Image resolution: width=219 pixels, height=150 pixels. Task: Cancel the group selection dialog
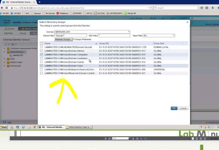(x=183, y=108)
